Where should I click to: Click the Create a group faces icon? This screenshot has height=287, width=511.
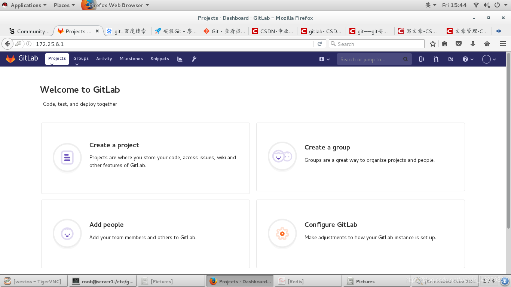[282, 156]
